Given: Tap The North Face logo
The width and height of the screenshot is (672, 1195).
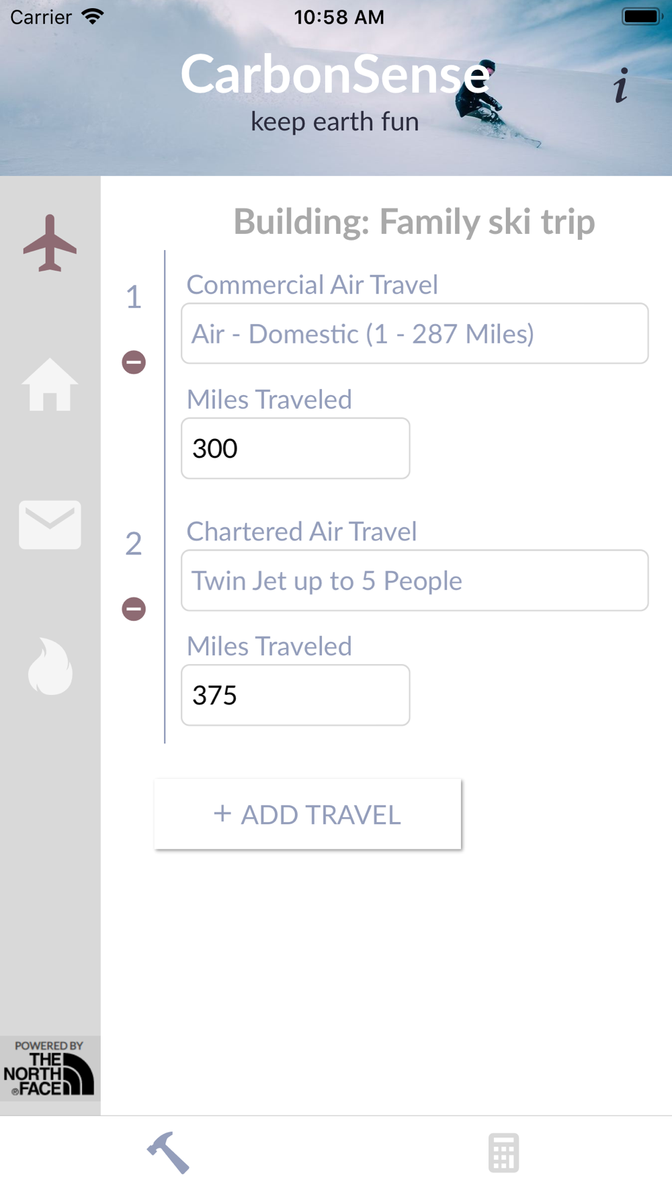Looking at the screenshot, I should (x=49, y=1069).
